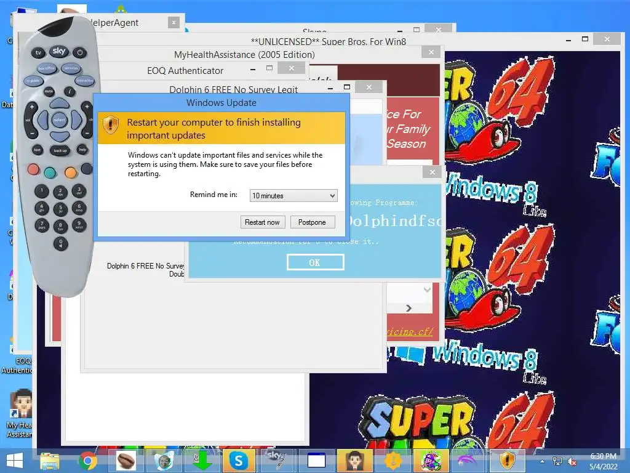The width and height of the screenshot is (630, 473).
Task: Open the Super Bros taskbar icon
Action: tap(431, 461)
